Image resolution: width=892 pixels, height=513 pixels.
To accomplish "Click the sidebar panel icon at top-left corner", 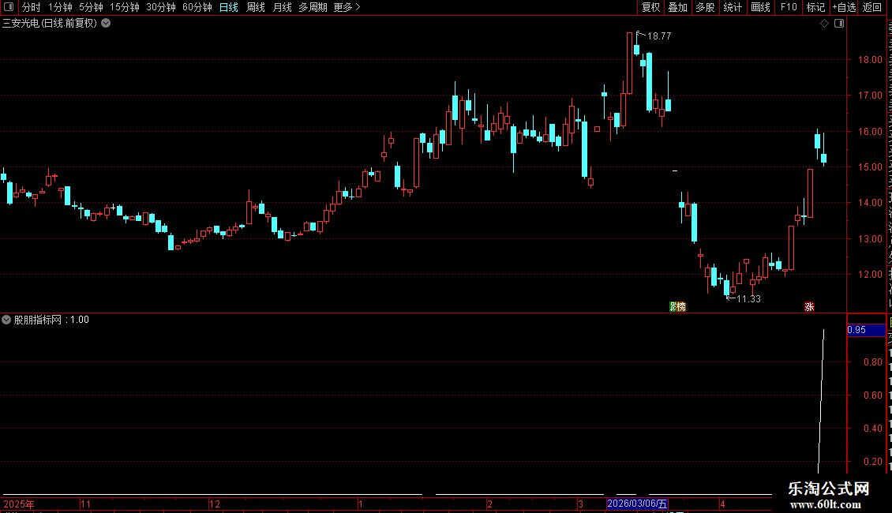I will pos(9,7).
